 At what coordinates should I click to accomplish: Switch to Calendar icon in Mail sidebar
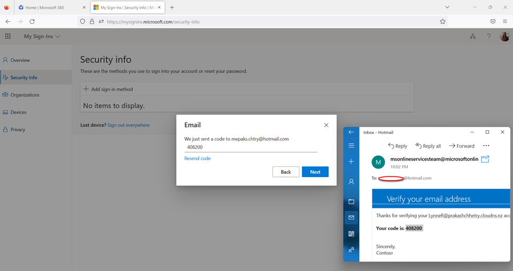[x=351, y=234]
